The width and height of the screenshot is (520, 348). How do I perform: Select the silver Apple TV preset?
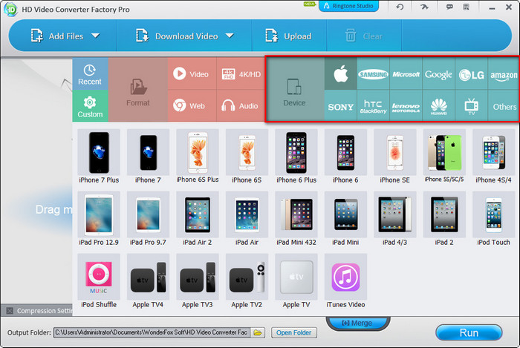coord(296,281)
